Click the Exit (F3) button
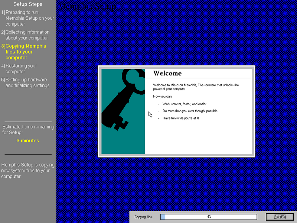Screen dimensions: 297x223 point(280,217)
